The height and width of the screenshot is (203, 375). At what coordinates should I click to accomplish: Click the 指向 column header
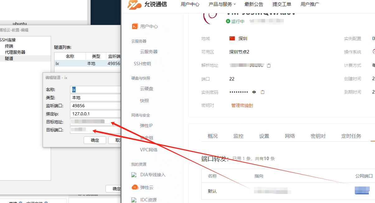(x=259, y=176)
